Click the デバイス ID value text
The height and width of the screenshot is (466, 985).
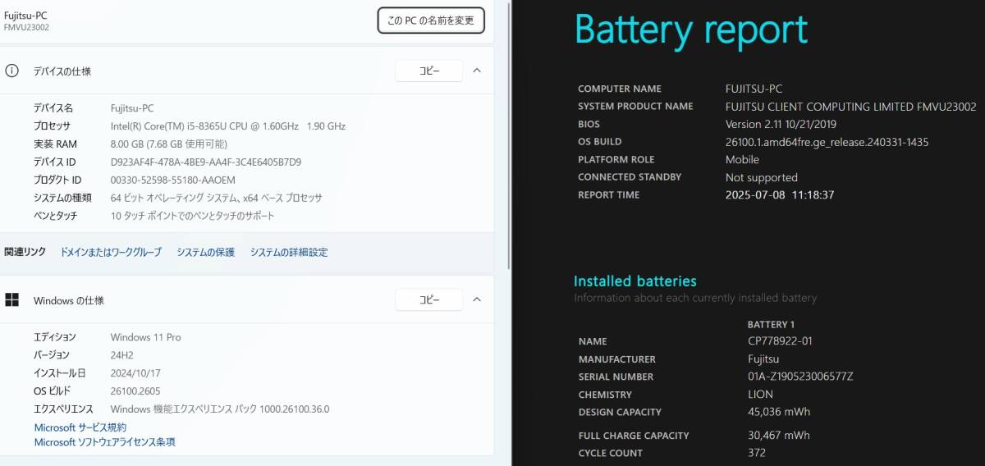[x=205, y=162]
